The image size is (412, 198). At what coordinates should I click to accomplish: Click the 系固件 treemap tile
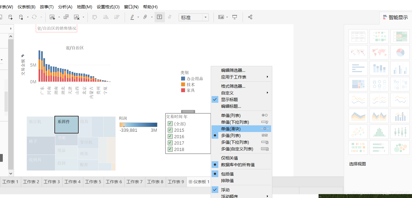point(67,124)
